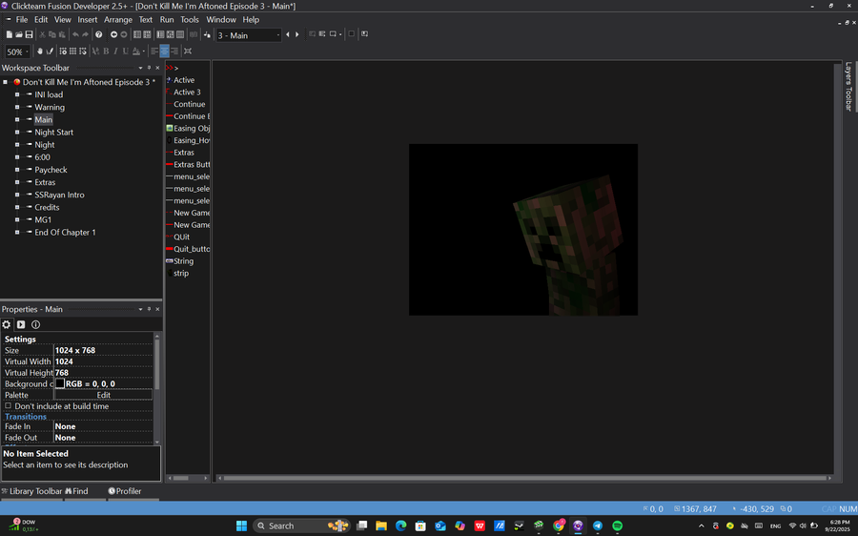Click the Run application icon left of frame dropdown
This screenshot has width=858, height=536.
pyautogui.click(x=207, y=34)
